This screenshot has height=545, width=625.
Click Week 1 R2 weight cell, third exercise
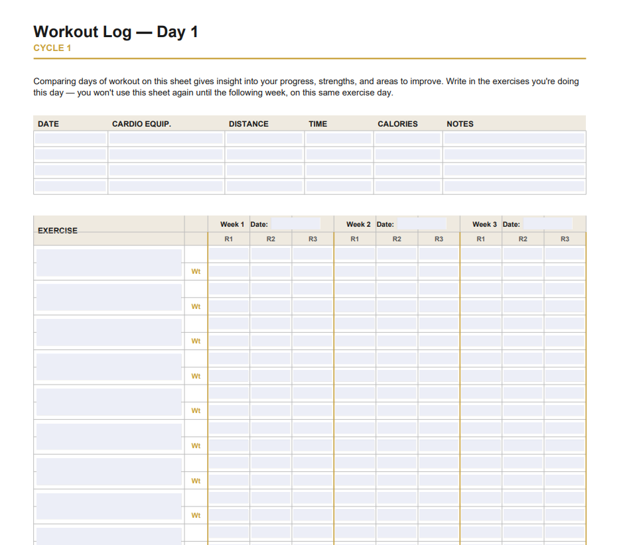point(271,341)
